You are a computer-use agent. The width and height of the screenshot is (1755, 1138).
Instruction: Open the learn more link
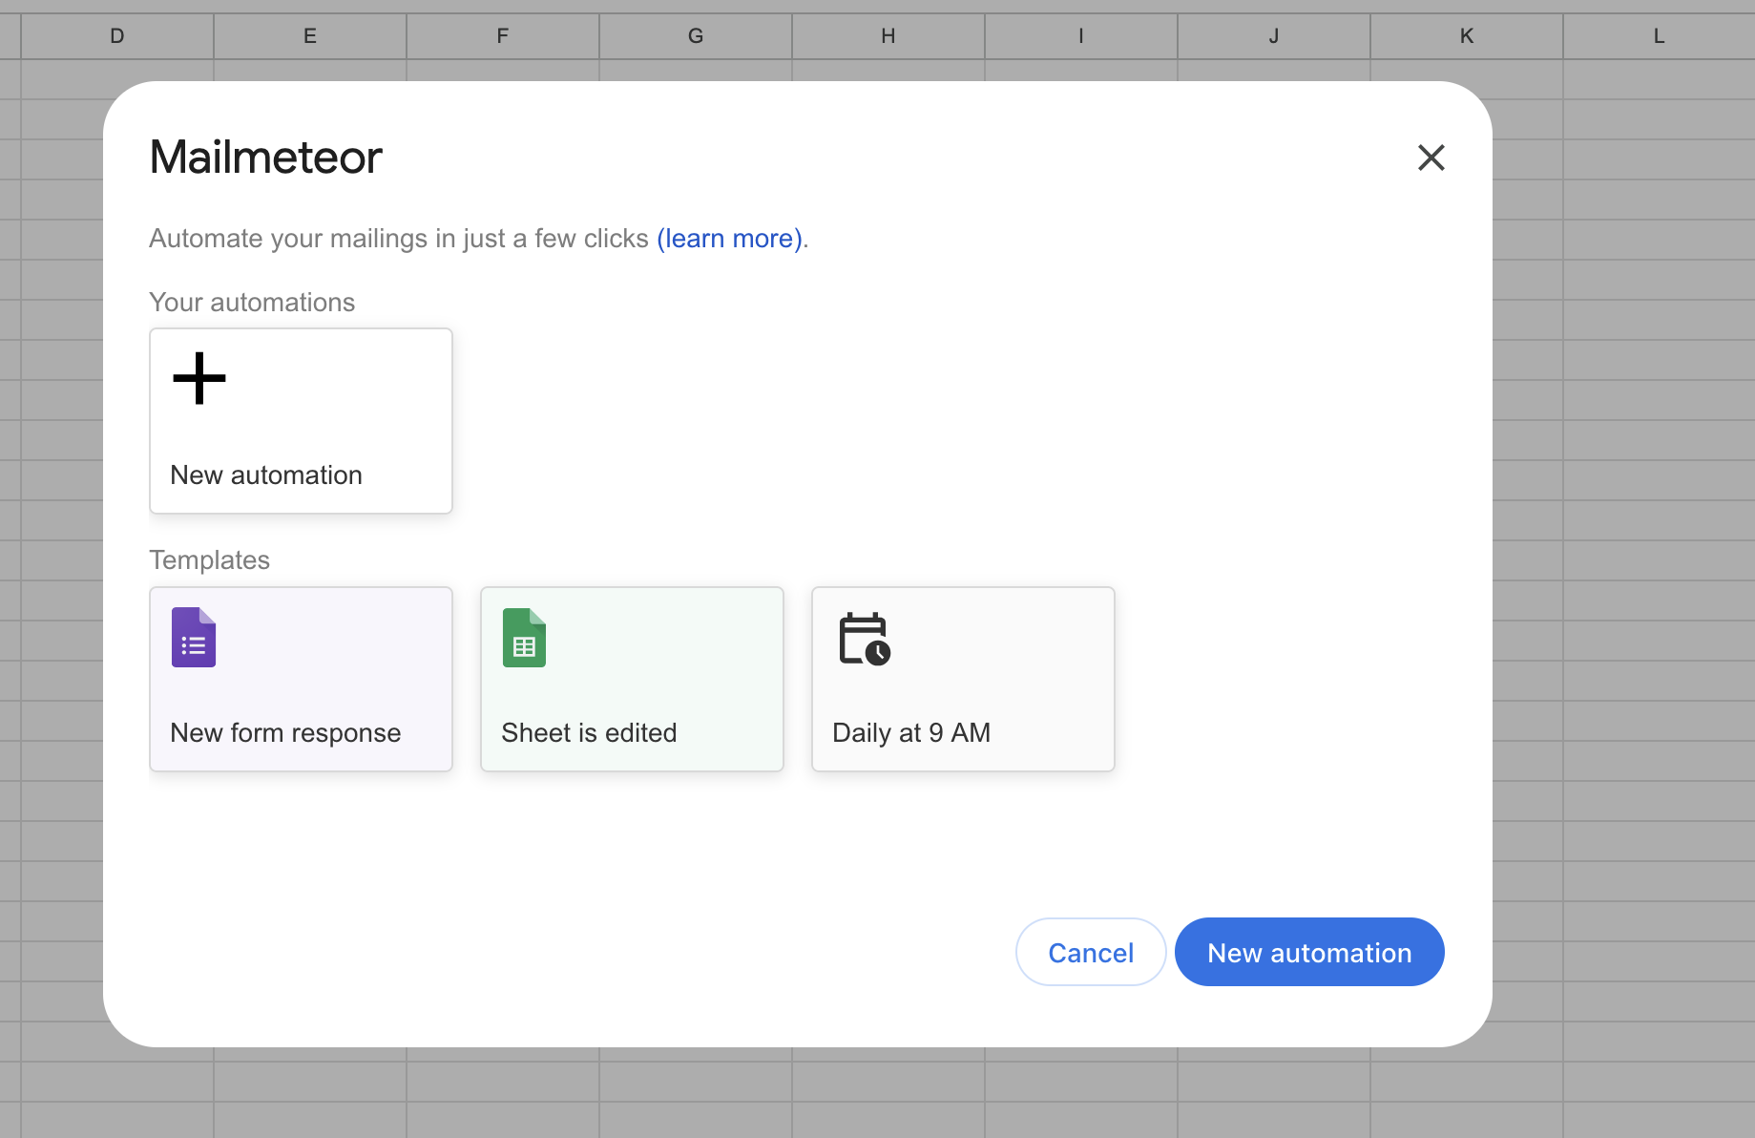click(x=730, y=238)
